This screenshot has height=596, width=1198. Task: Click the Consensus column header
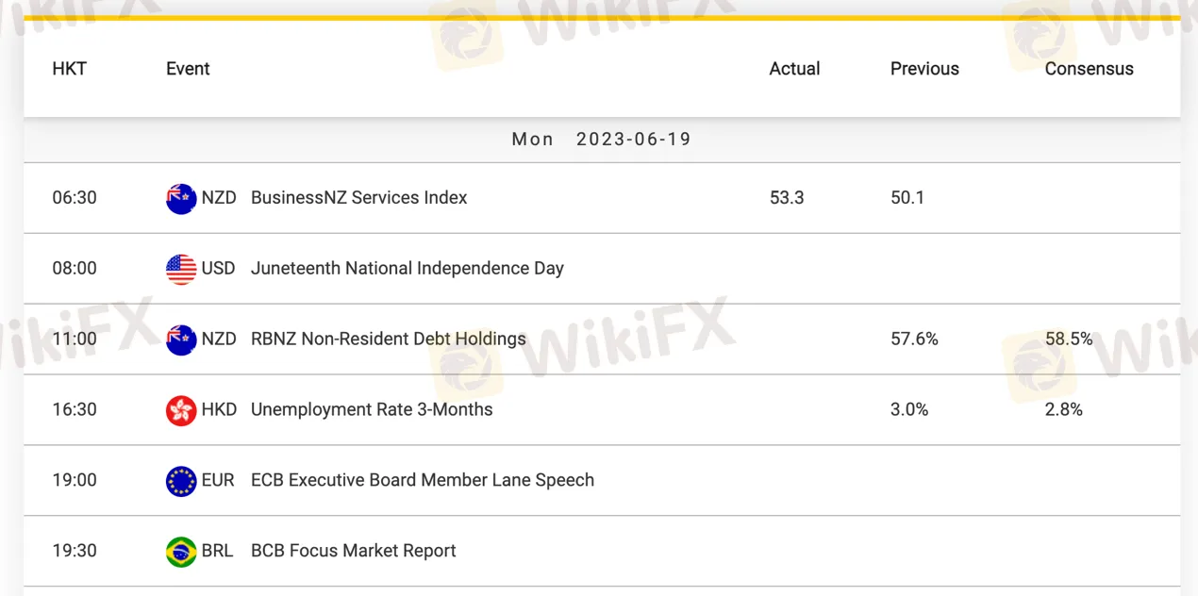1089,69
